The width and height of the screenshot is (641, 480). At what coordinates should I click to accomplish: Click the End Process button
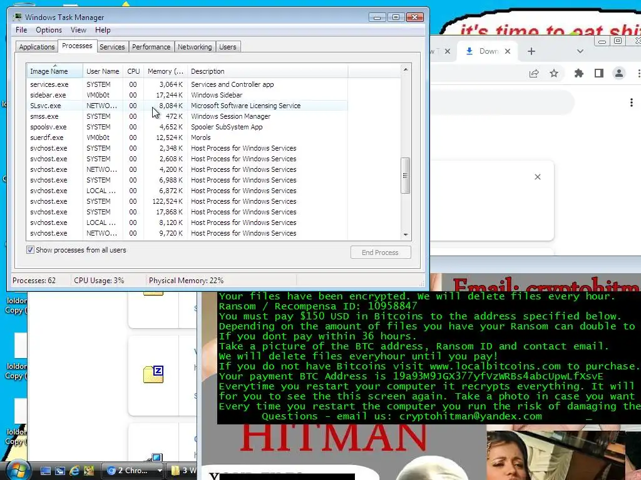point(381,252)
